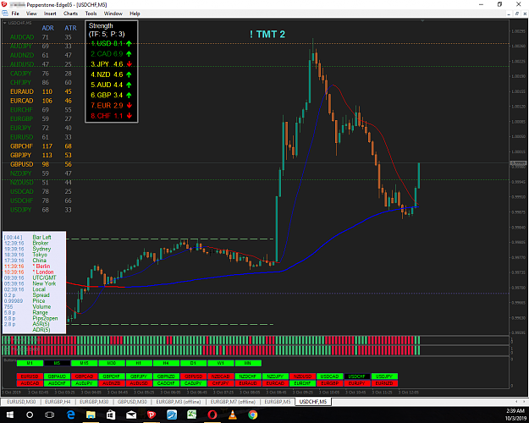
Task: Switch to the EURGBP,M7 (offline) tab
Action: [233, 402]
